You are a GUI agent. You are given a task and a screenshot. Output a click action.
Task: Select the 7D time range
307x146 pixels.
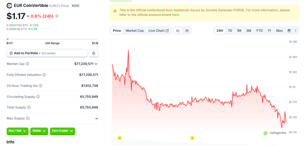tap(230, 31)
